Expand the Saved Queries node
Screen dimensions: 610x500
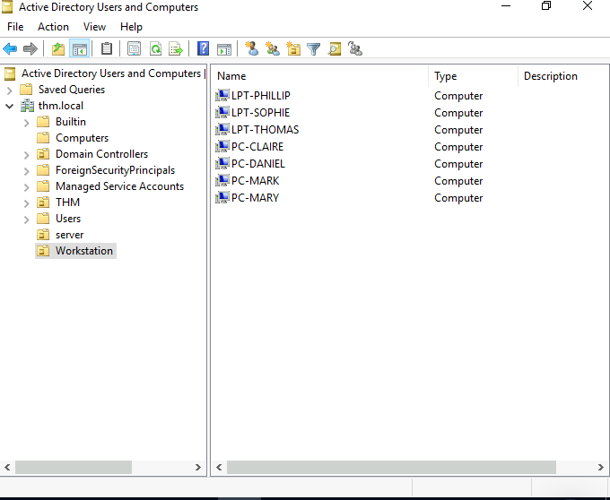click(x=10, y=90)
